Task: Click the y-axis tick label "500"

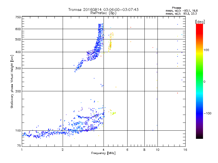Action: pyautogui.click(x=18, y=39)
